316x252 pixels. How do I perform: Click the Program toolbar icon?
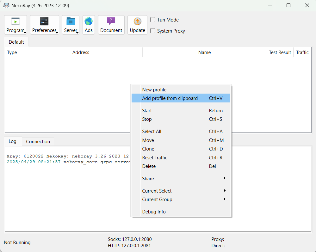(x=15, y=21)
